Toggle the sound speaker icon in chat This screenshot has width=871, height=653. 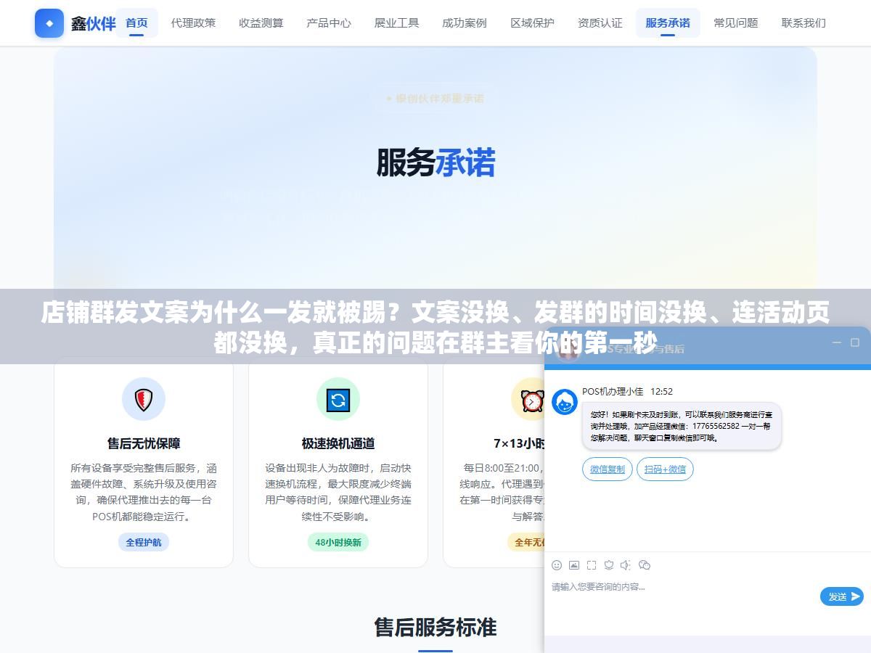[x=626, y=565]
